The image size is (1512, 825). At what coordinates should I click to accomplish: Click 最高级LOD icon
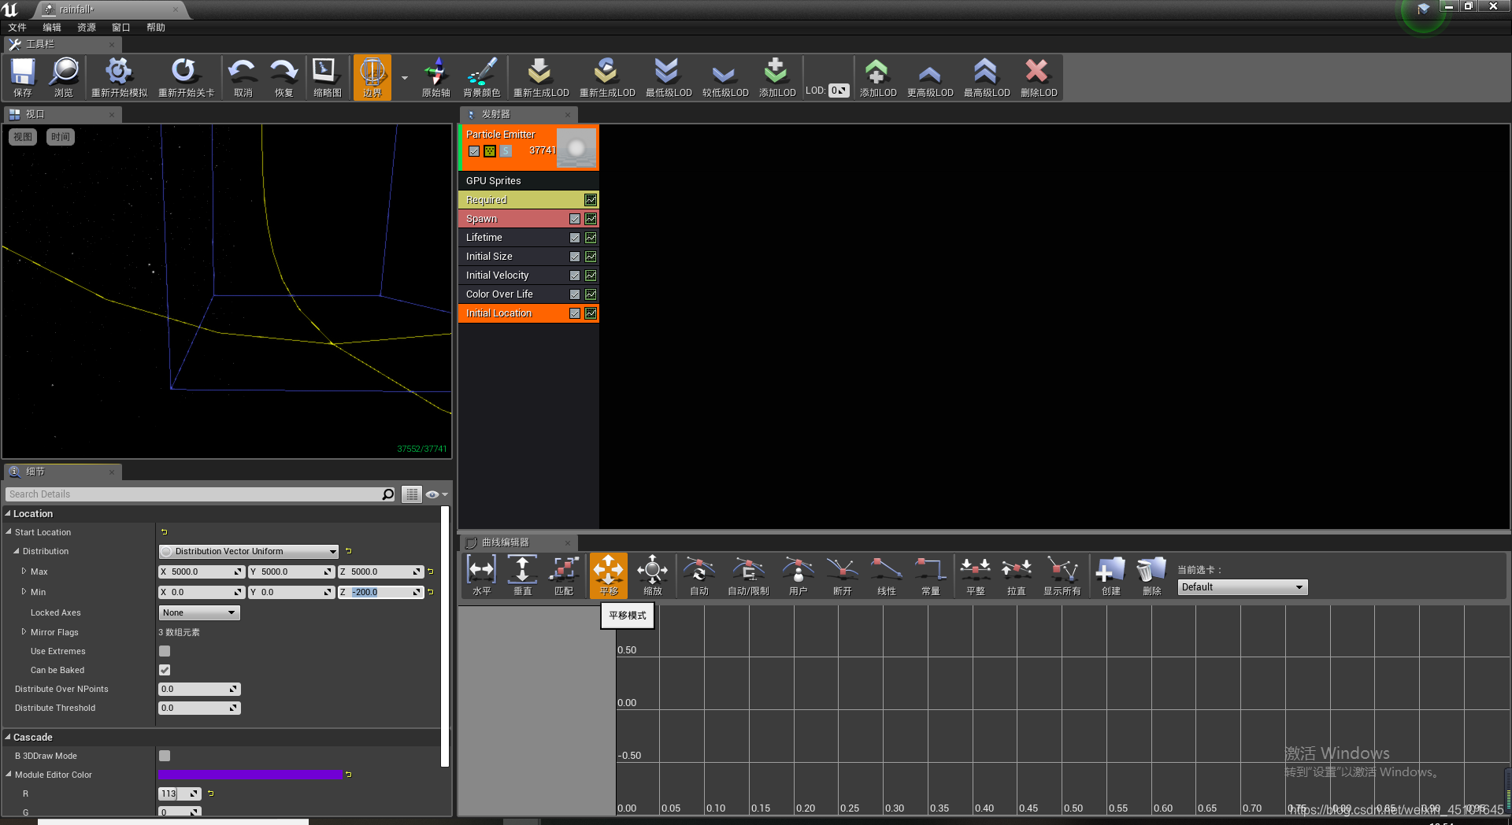pos(987,76)
